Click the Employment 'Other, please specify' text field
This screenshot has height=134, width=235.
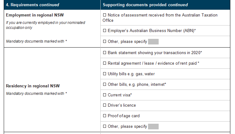(x=153, y=42)
